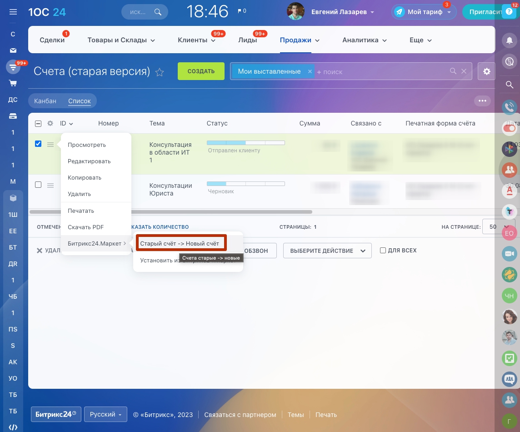Open grid column settings gear icon
The width and height of the screenshot is (520, 432).
click(x=50, y=123)
